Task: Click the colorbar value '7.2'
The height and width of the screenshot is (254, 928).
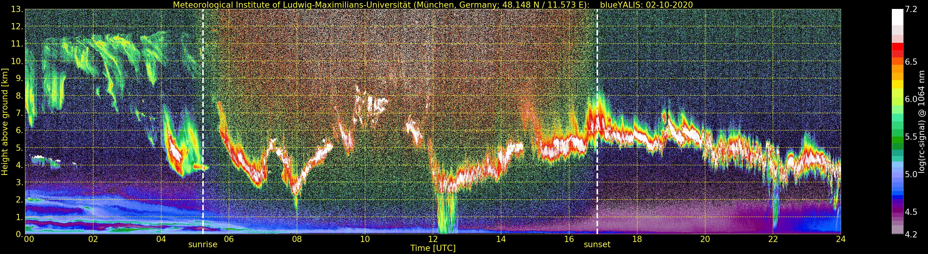Action: tap(911, 10)
